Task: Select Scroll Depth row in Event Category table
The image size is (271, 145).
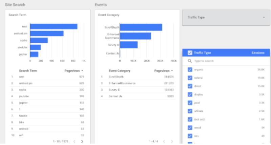Action: [138, 77]
